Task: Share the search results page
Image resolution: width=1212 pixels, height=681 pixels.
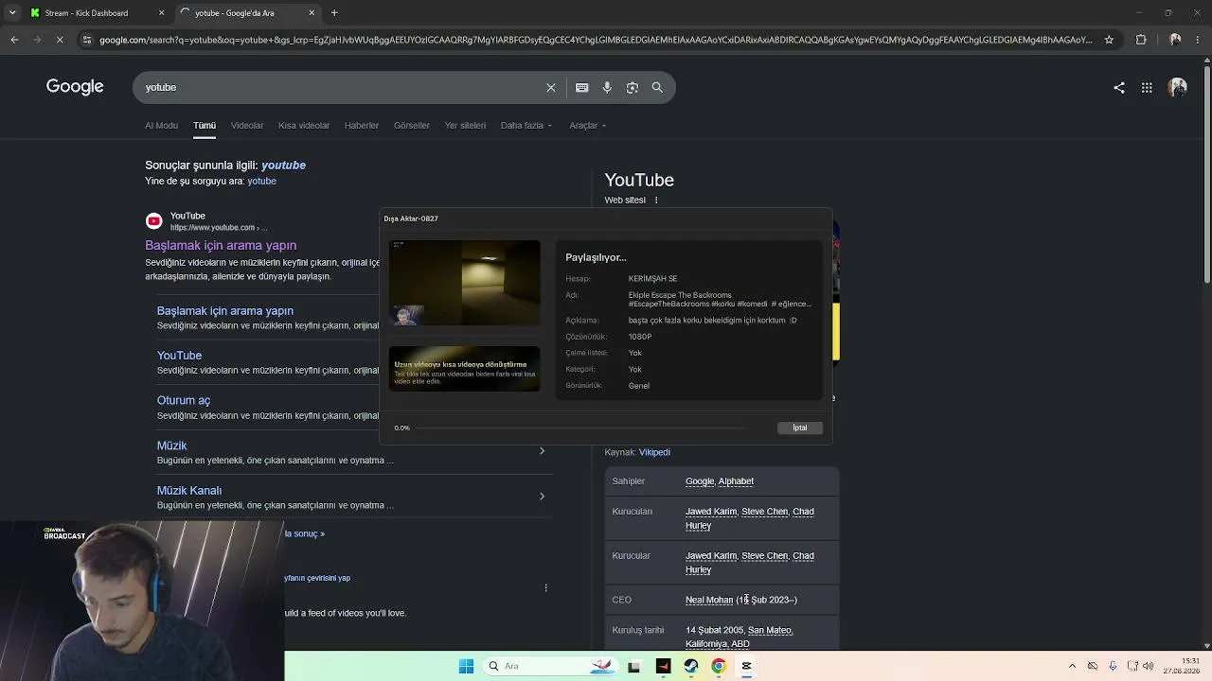Action: tap(1119, 87)
